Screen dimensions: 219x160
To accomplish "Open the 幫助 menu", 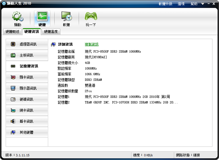I will point(194,4).
